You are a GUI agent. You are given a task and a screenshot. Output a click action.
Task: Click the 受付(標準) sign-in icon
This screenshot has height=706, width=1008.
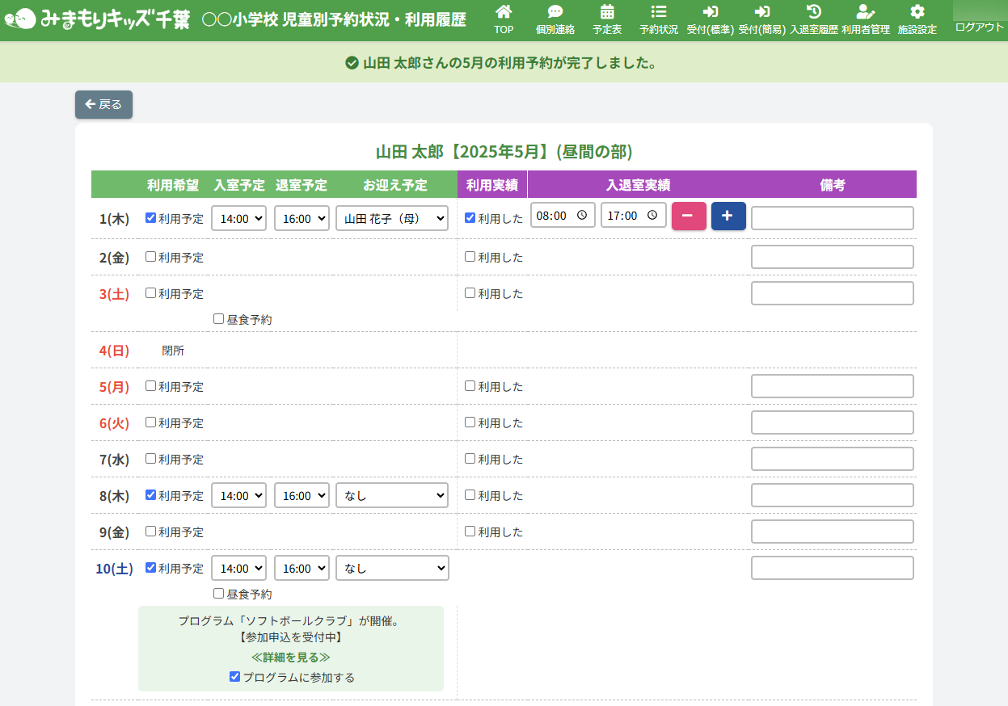click(x=710, y=12)
